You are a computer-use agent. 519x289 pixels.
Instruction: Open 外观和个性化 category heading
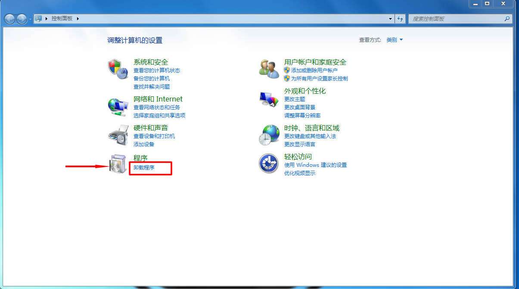point(305,91)
